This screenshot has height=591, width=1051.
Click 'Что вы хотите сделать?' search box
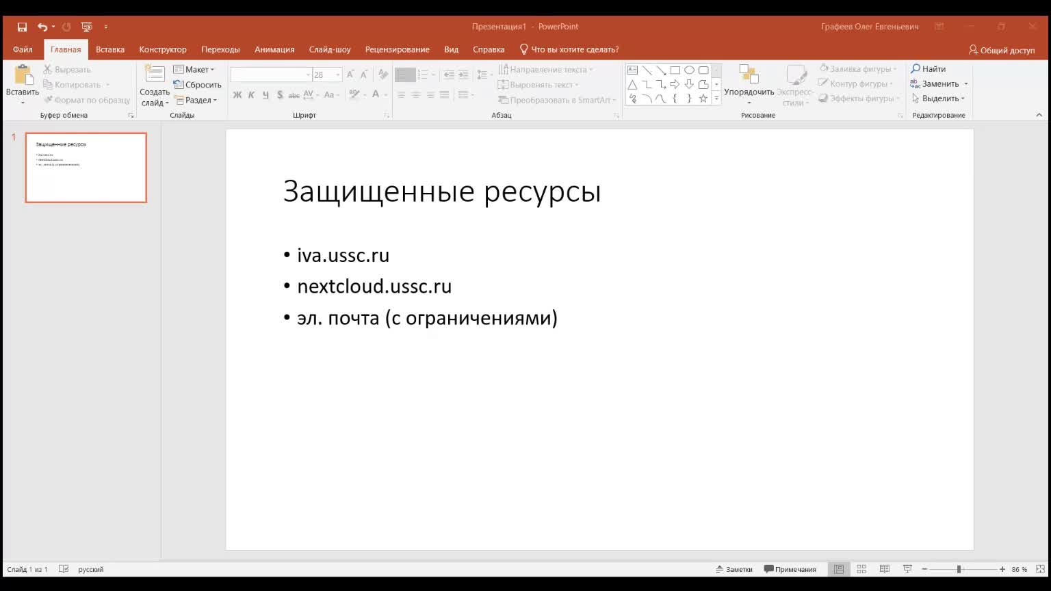pos(569,49)
